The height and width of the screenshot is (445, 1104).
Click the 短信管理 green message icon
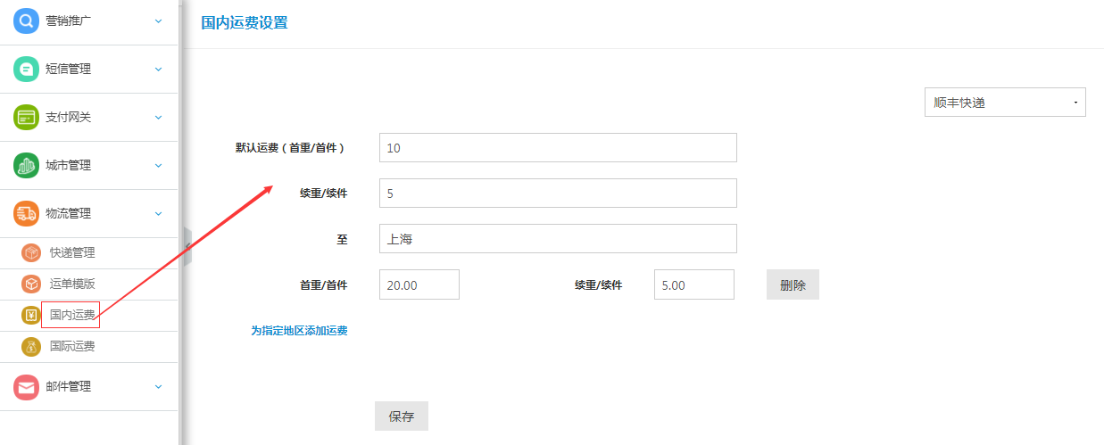(27, 69)
